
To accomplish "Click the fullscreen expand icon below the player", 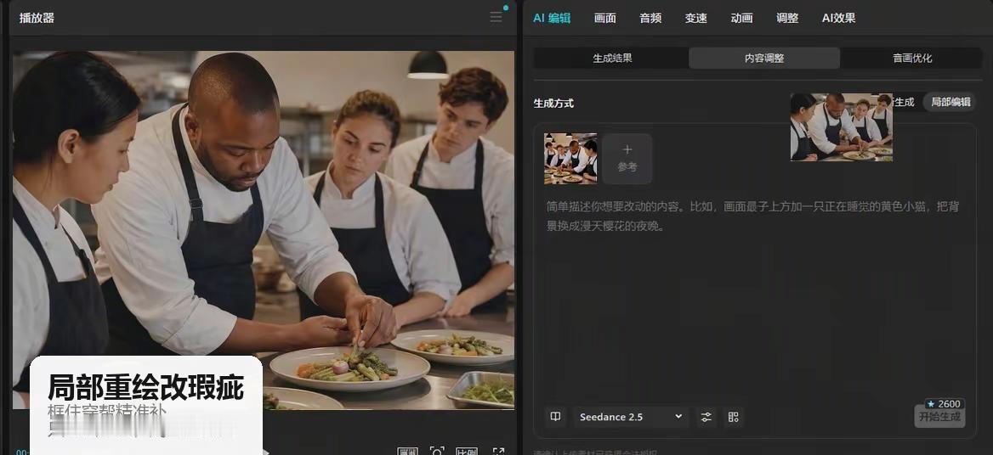I will click(x=499, y=452).
